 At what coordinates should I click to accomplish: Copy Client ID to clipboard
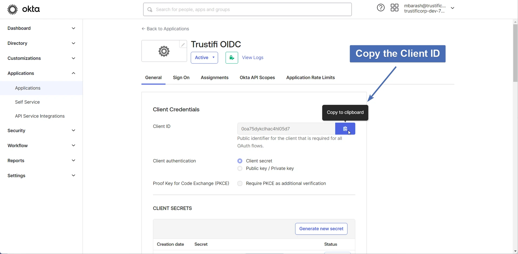(345, 129)
